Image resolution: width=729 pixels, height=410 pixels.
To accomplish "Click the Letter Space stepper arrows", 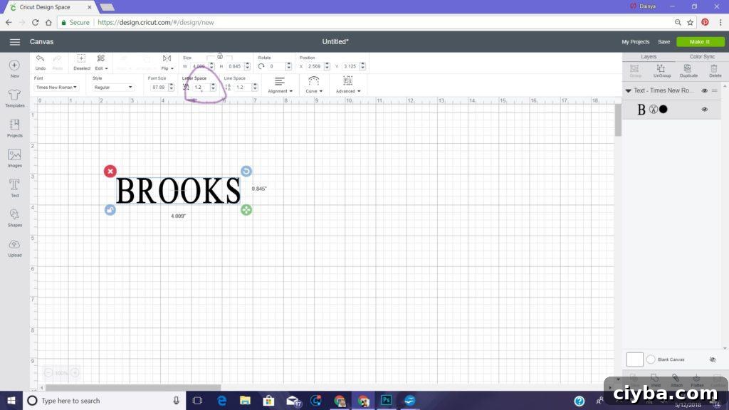I will [213, 87].
